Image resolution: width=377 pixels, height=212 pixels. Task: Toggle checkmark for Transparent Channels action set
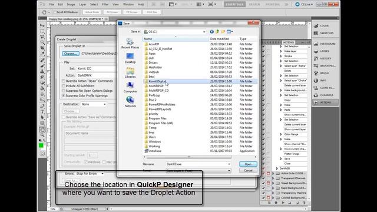(263, 178)
